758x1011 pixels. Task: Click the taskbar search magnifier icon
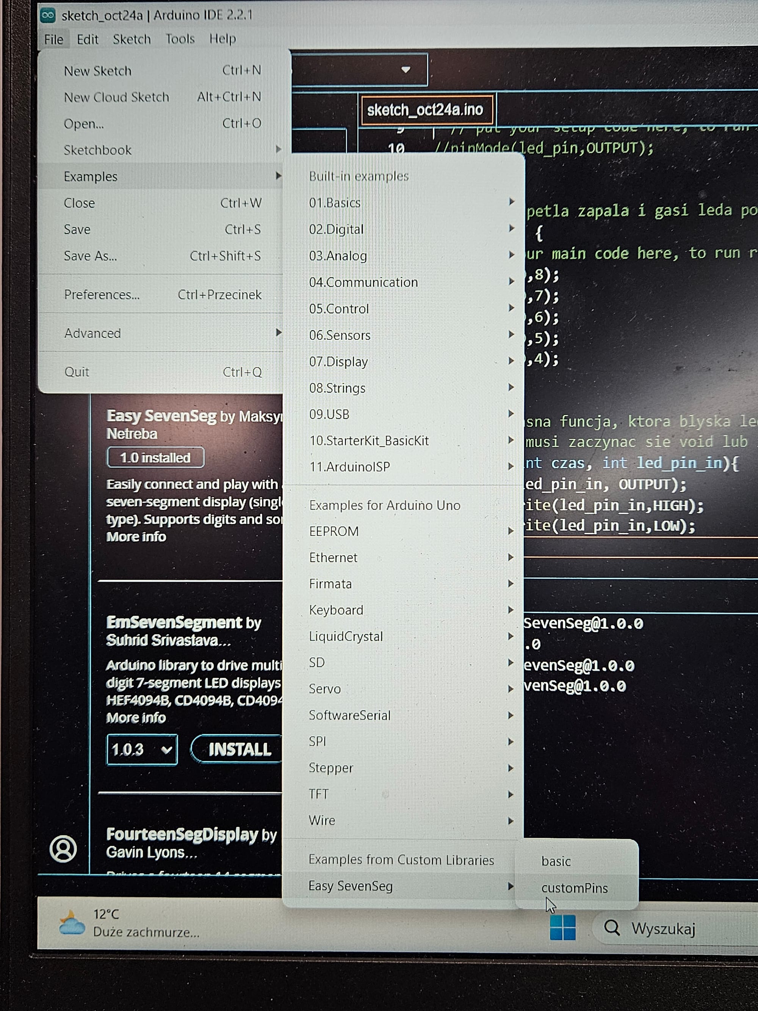[612, 928]
